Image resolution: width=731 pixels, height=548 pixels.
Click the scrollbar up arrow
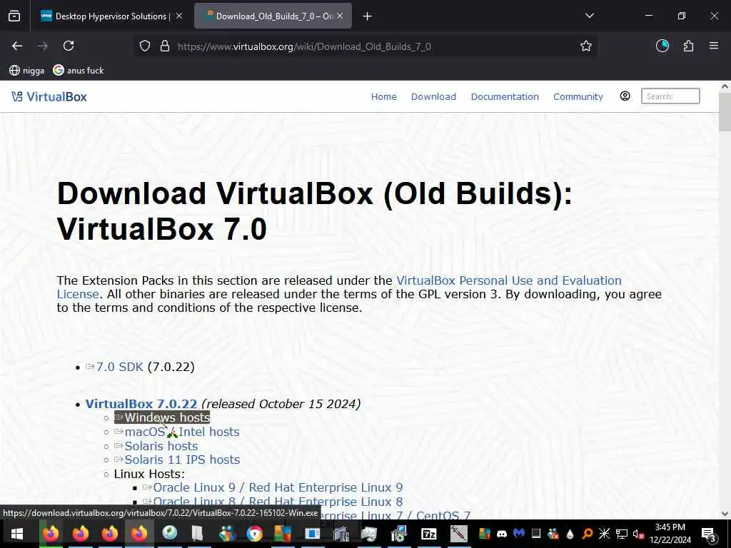pyautogui.click(x=725, y=86)
